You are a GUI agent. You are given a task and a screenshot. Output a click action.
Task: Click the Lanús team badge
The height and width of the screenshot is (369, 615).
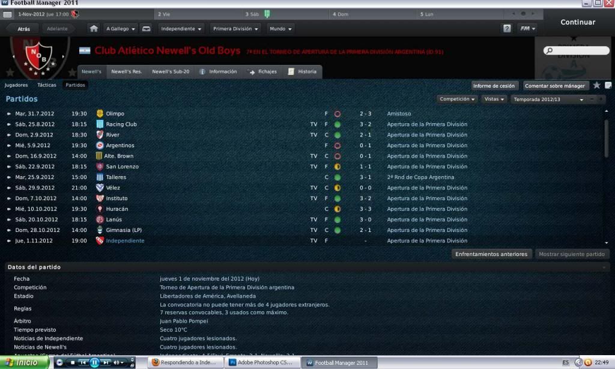(x=100, y=219)
